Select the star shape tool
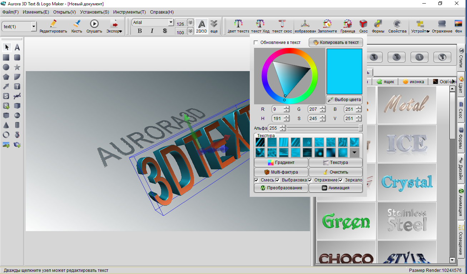The image size is (467, 274). pyautogui.click(x=17, y=67)
